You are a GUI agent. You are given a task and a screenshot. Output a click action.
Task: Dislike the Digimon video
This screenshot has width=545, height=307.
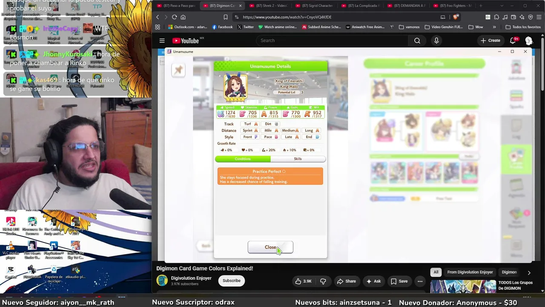coord(323,281)
